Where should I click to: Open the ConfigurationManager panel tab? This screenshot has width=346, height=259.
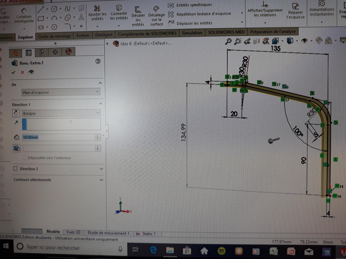click(x=42, y=52)
